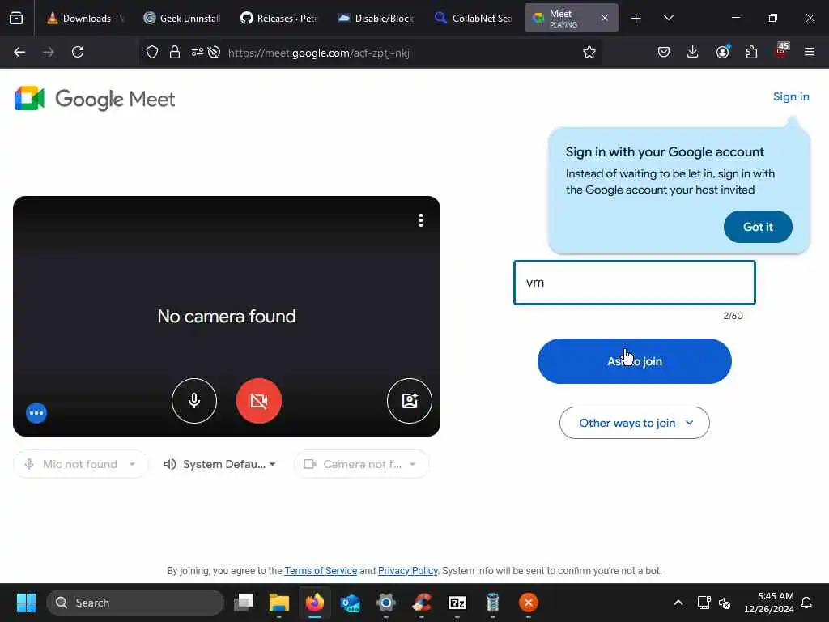Click the Google Meet logo
This screenshot has width=829, height=622.
(x=95, y=99)
